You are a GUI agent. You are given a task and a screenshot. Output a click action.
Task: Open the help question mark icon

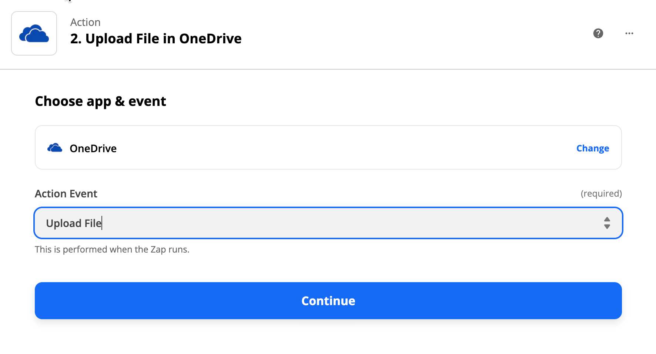(x=598, y=33)
